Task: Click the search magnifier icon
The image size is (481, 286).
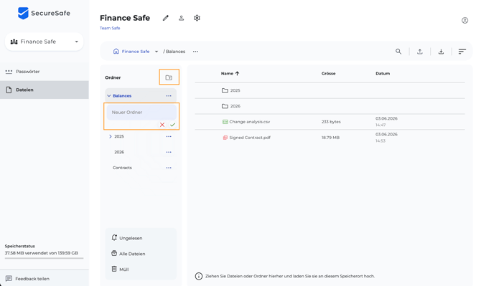Action: pyautogui.click(x=398, y=52)
